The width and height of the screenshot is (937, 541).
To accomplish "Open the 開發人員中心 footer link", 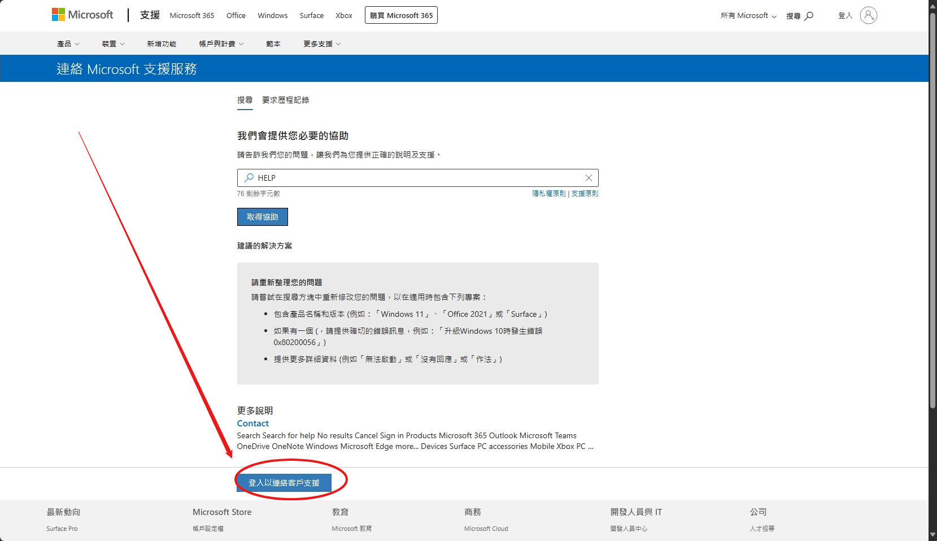I will pos(629,529).
